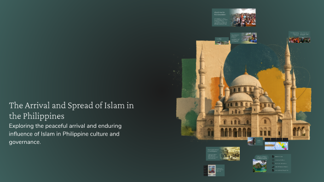Open the slide with the colorful painting
324x182 pixels.
click(x=214, y=171)
